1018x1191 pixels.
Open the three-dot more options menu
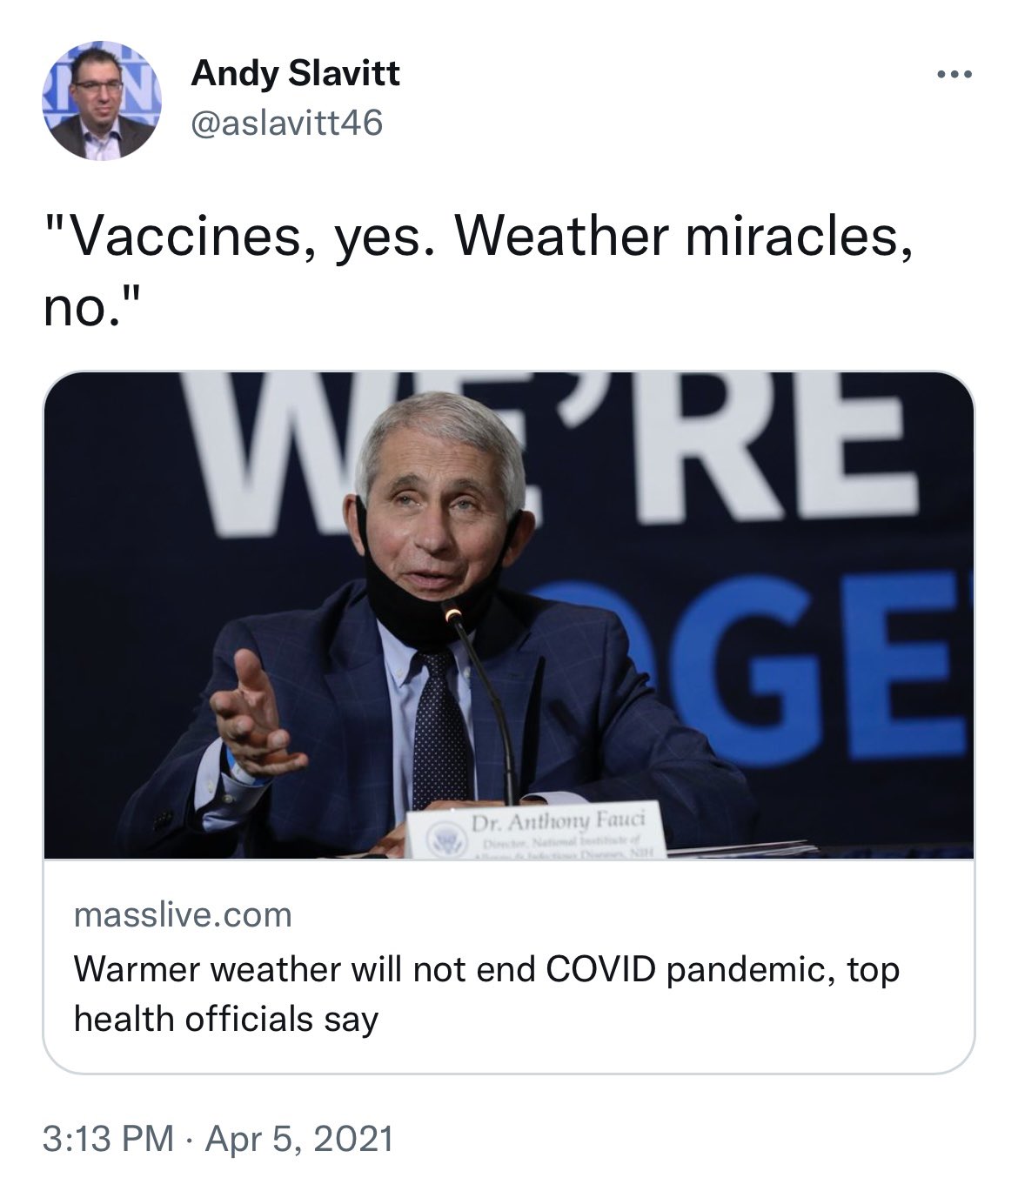[x=954, y=75]
